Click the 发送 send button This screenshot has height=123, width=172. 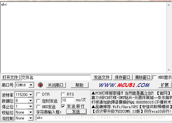[76, 112]
